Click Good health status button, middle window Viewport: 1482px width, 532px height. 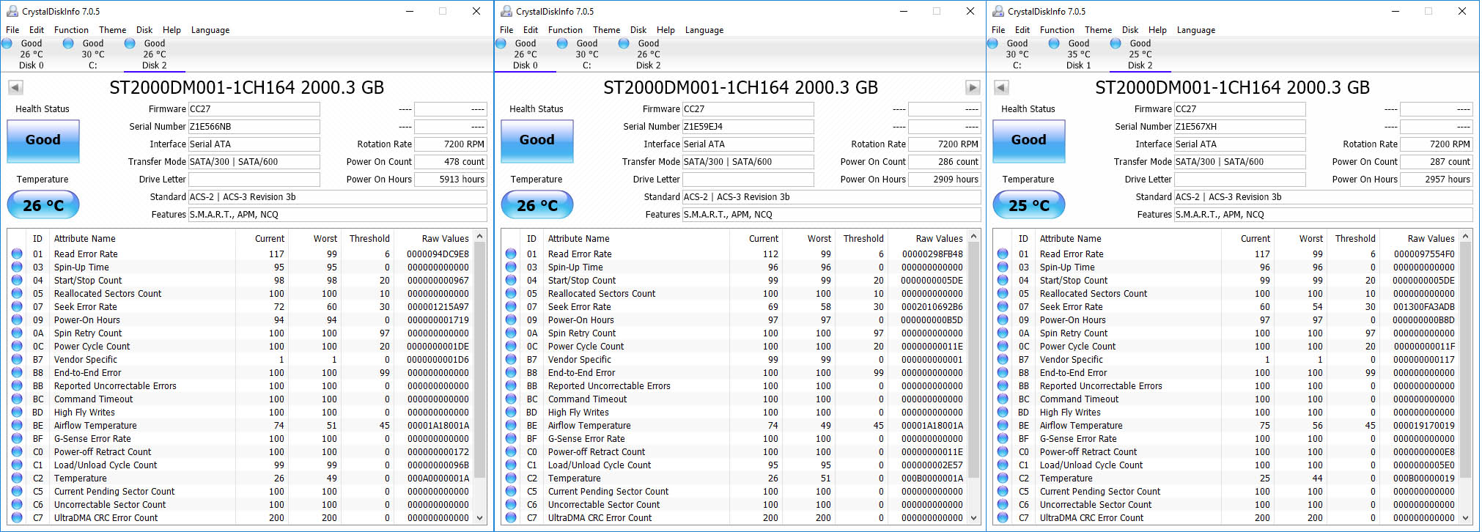(537, 141)
